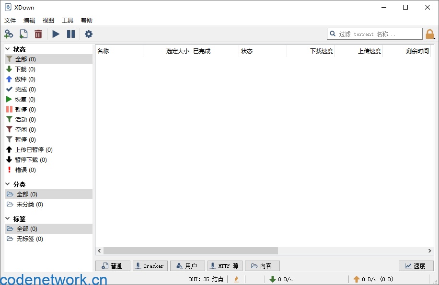
Task: Sort by the 名称 column header
Action: tap(119, 51)
